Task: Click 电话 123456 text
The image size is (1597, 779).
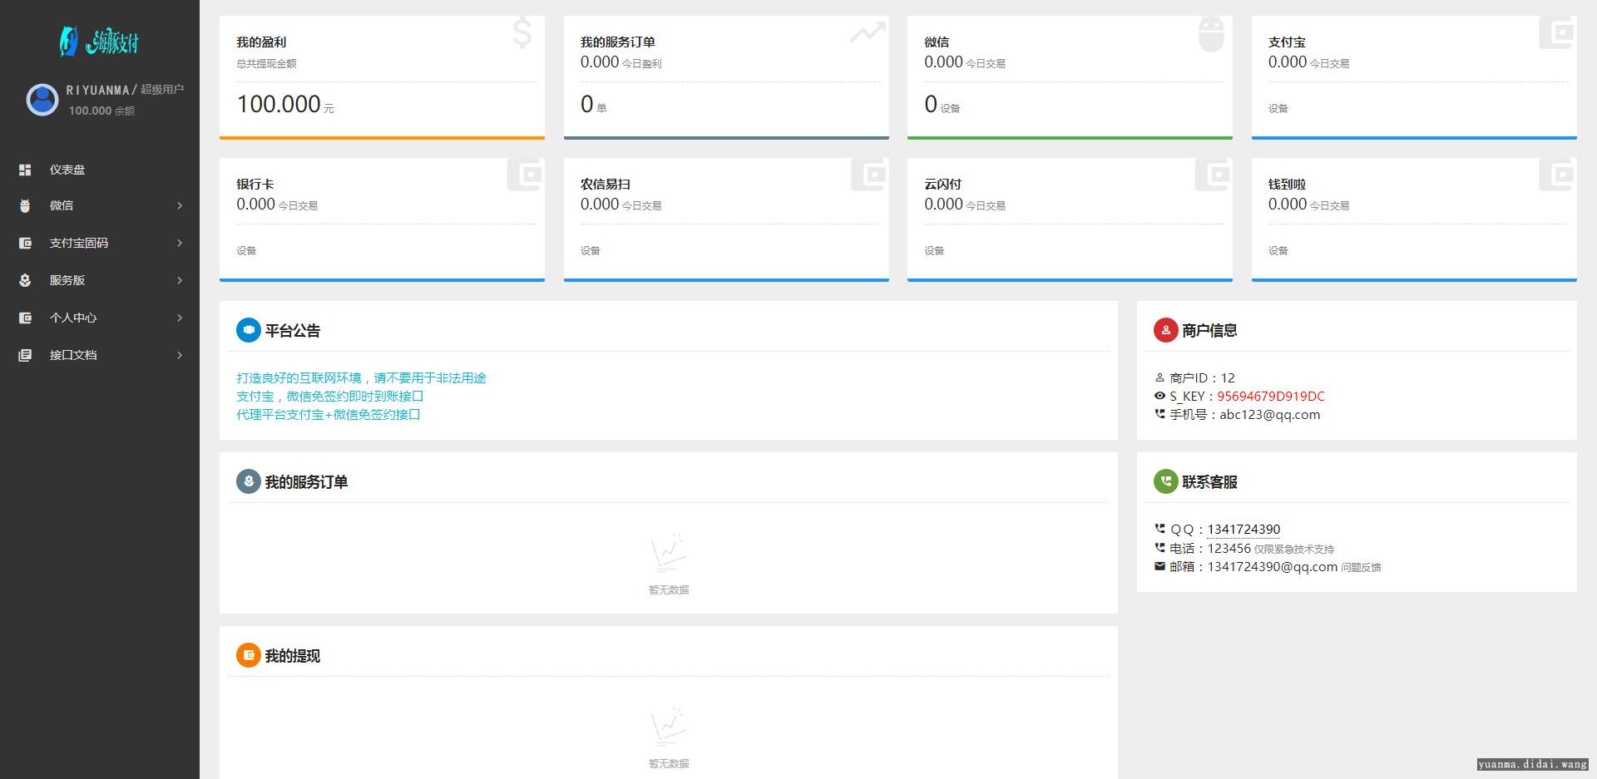Action: pos(1210,548)
